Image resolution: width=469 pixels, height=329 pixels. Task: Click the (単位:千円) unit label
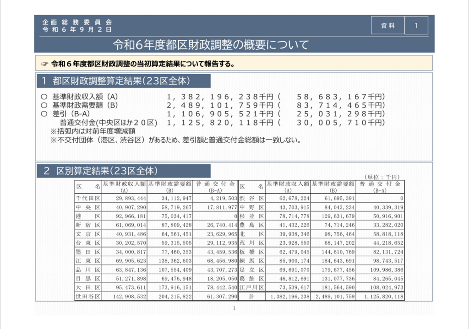(382, 177)
